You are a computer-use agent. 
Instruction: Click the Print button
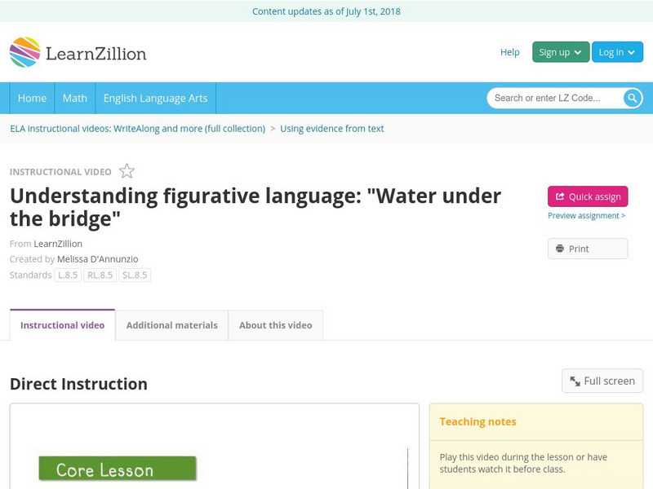(588, 249)
